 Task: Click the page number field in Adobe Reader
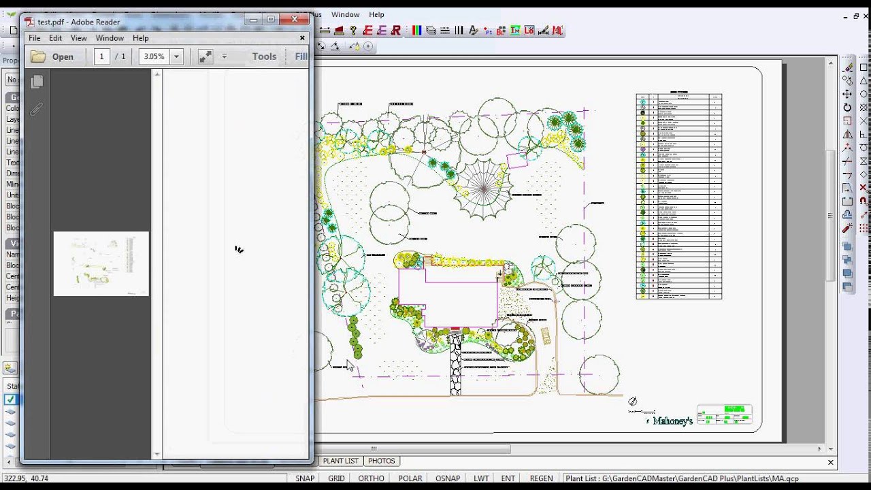(101, 56)
